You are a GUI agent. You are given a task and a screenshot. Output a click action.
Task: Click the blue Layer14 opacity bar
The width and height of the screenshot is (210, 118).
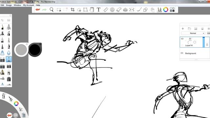[x=204, y=42]
